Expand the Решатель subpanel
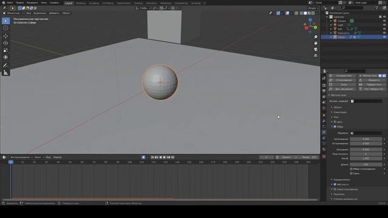This screenshot has height=218, width=388. click(338, 194)
